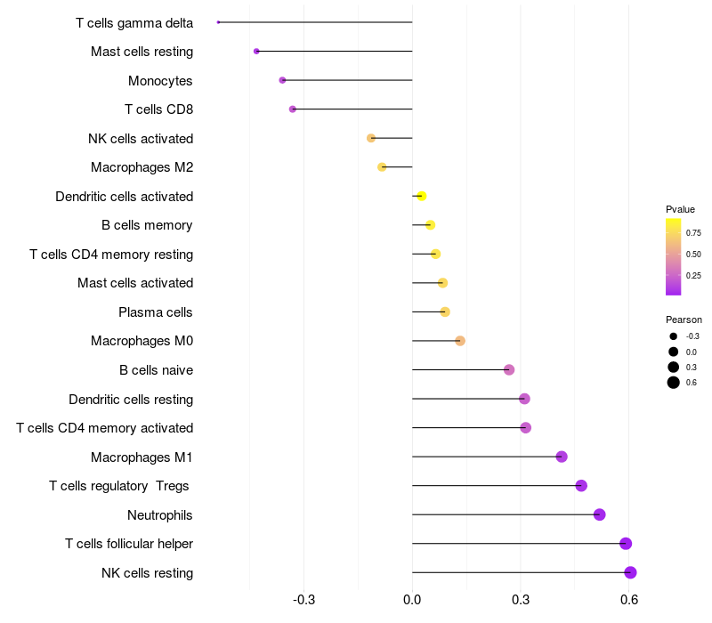
Task: Select the NK cells activated orange dot
Action: (x=371, y=138)
